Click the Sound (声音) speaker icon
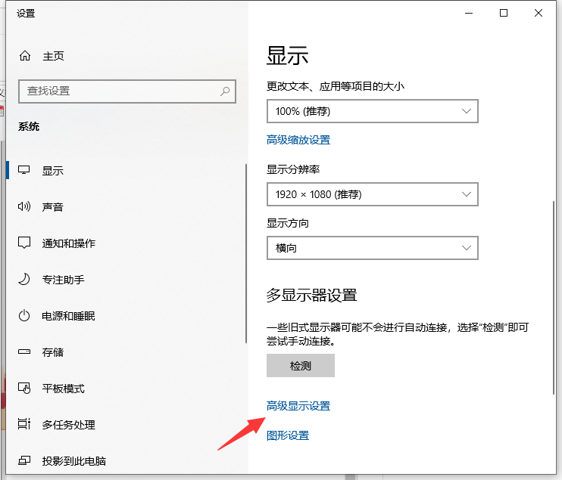 pos(25,207)
